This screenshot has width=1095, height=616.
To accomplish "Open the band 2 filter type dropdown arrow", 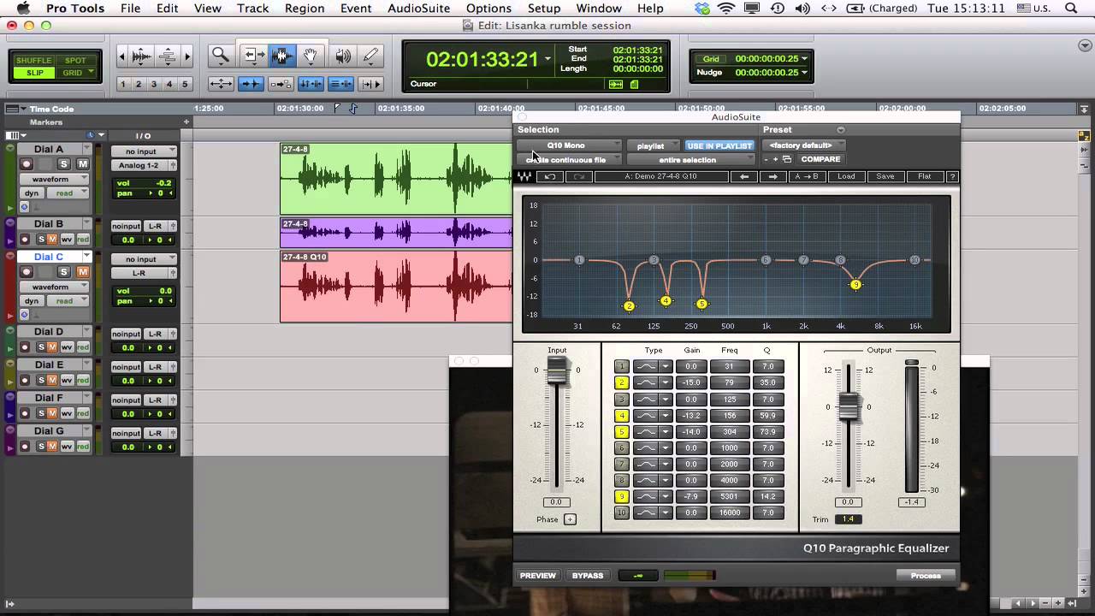I will click(x=666, y=382).
